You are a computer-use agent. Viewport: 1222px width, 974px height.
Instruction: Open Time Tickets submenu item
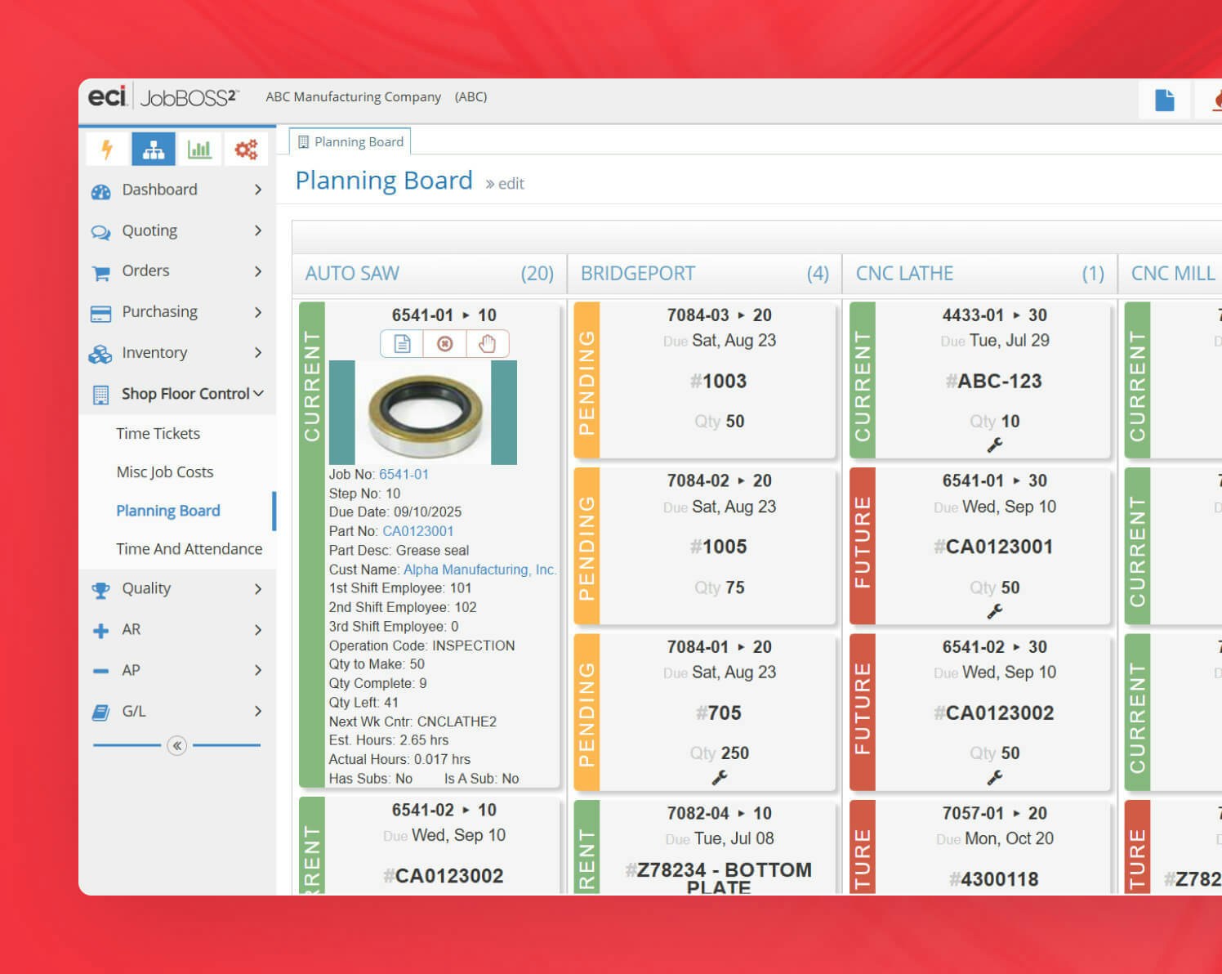(x=158, y=434)
